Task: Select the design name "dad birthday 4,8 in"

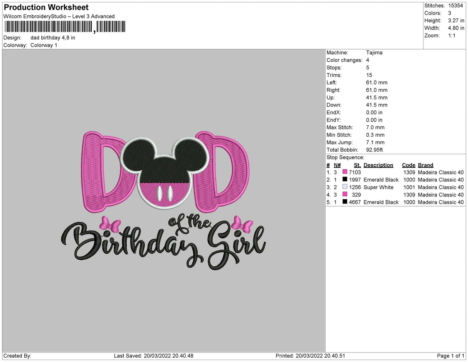Action: click(x=53, y=38)
